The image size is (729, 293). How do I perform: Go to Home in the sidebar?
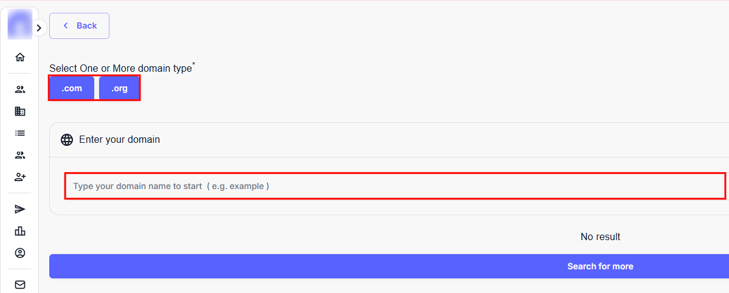pos(20,57)
